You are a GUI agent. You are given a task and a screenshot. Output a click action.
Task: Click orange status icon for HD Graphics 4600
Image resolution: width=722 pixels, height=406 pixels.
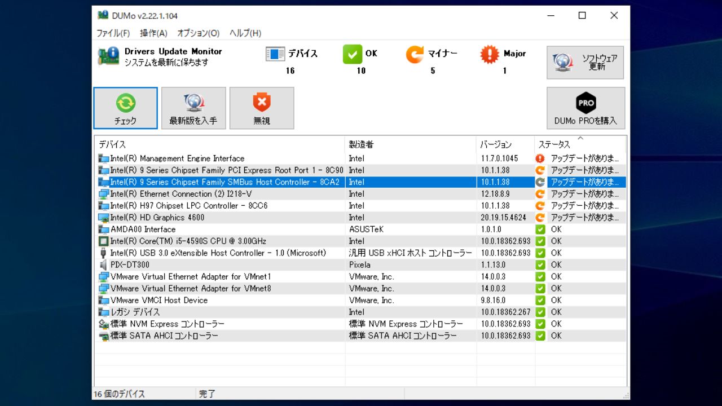pyautogui.click(x=540, y=218)
